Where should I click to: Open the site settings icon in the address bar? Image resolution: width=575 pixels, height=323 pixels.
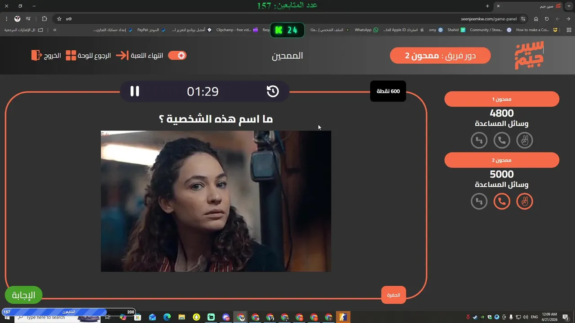point(523,19)
